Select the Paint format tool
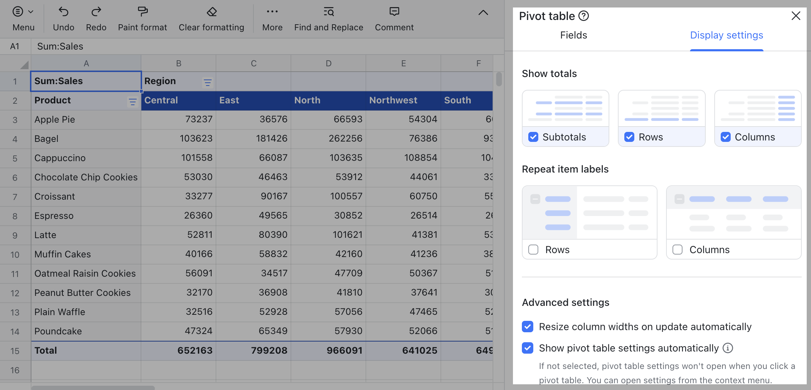 (x=142, y=12)
